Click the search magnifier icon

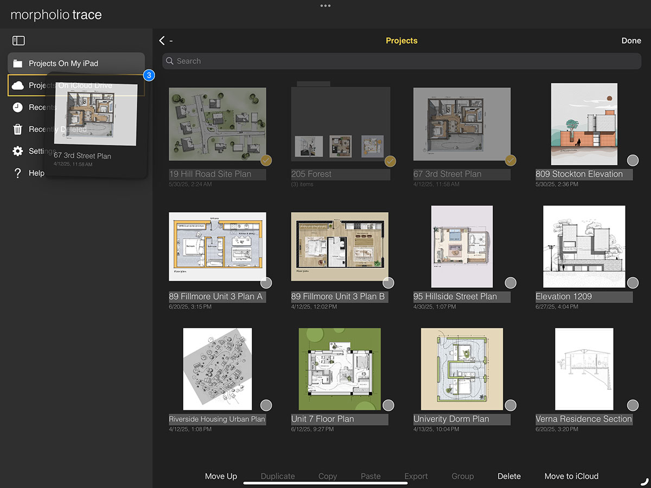(170, 61)
